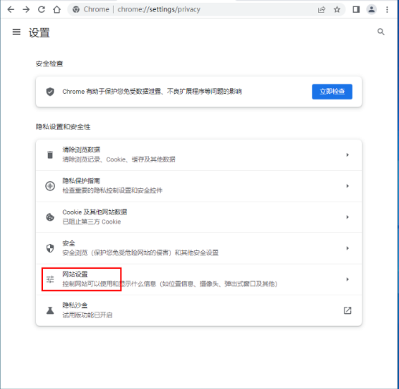Viewport: 399px width, 389px height.
Task: Click the 试用版功能已开启 subtitle
Action: coord(87,315)
